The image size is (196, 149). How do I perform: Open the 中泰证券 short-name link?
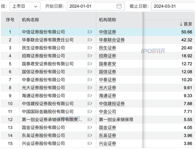coord(108,80)
